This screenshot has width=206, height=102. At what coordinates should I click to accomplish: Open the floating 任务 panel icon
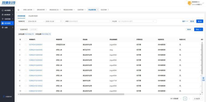click(x=203, y=79)
